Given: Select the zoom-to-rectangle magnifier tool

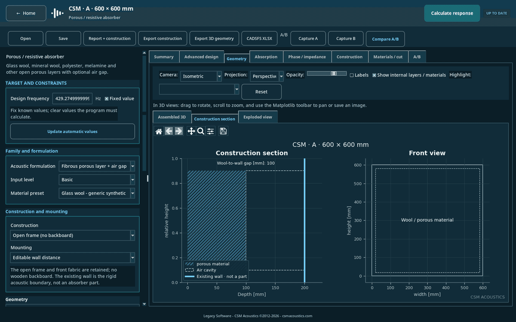Looking at the screenshot, I should (201, 131).
